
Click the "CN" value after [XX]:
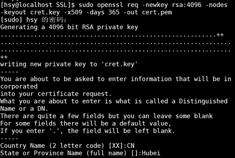pyautogui.click(x=131, y=146)
